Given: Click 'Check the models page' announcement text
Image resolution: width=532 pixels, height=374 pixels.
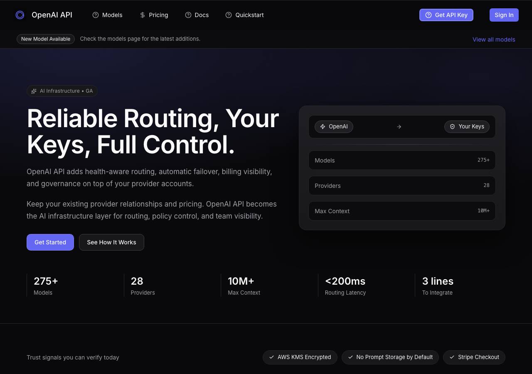Looking at the screenshot, I should (x=140, y=39).
